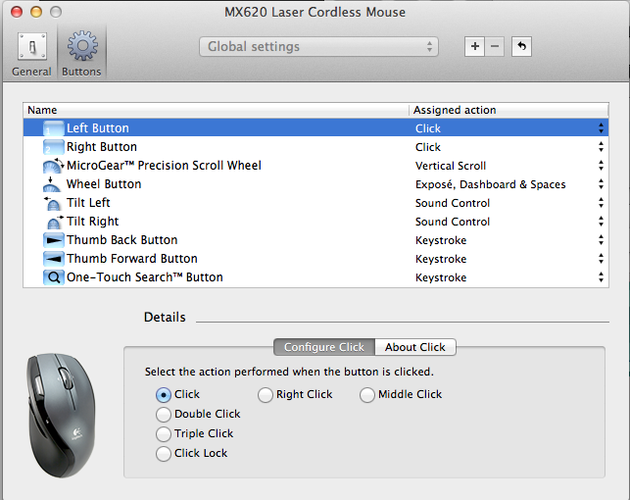Image resolution: width=630 pixels, height=500 pixels.
Task: Select the Double Click radio option
Action: pos(164,415)
